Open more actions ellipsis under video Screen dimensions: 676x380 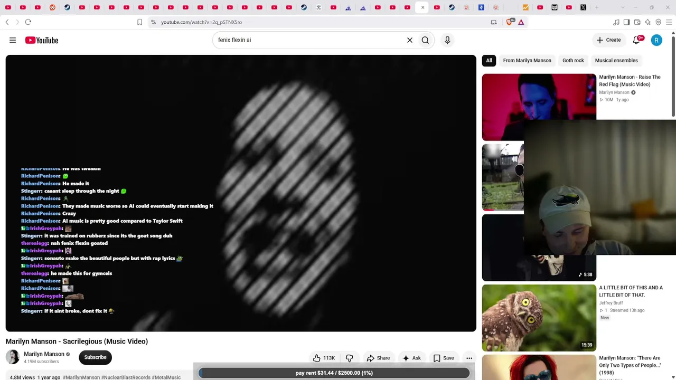point(469,358)
